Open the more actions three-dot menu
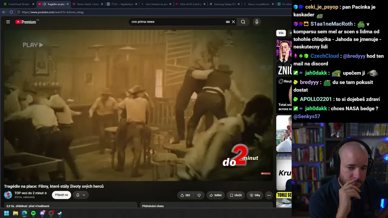The width and height of the screenshot is (388, 218). click(269, 195)
